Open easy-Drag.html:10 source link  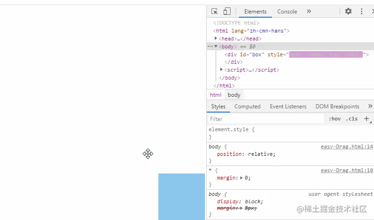coord(347,171)
